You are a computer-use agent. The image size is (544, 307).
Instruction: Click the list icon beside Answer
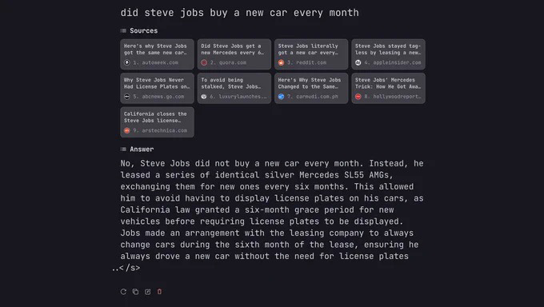123,150
